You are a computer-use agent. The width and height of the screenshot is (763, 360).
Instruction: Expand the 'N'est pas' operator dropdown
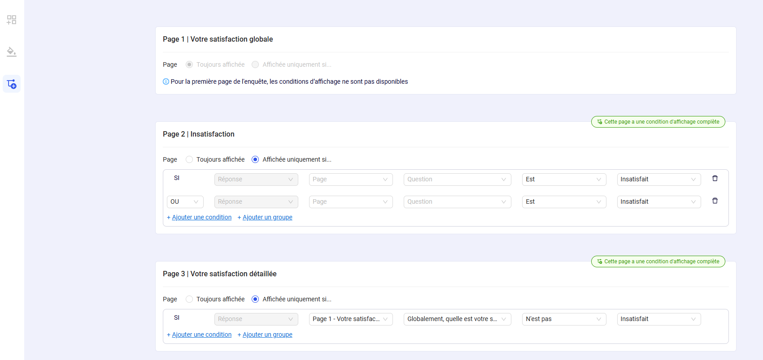click(563, 319)
